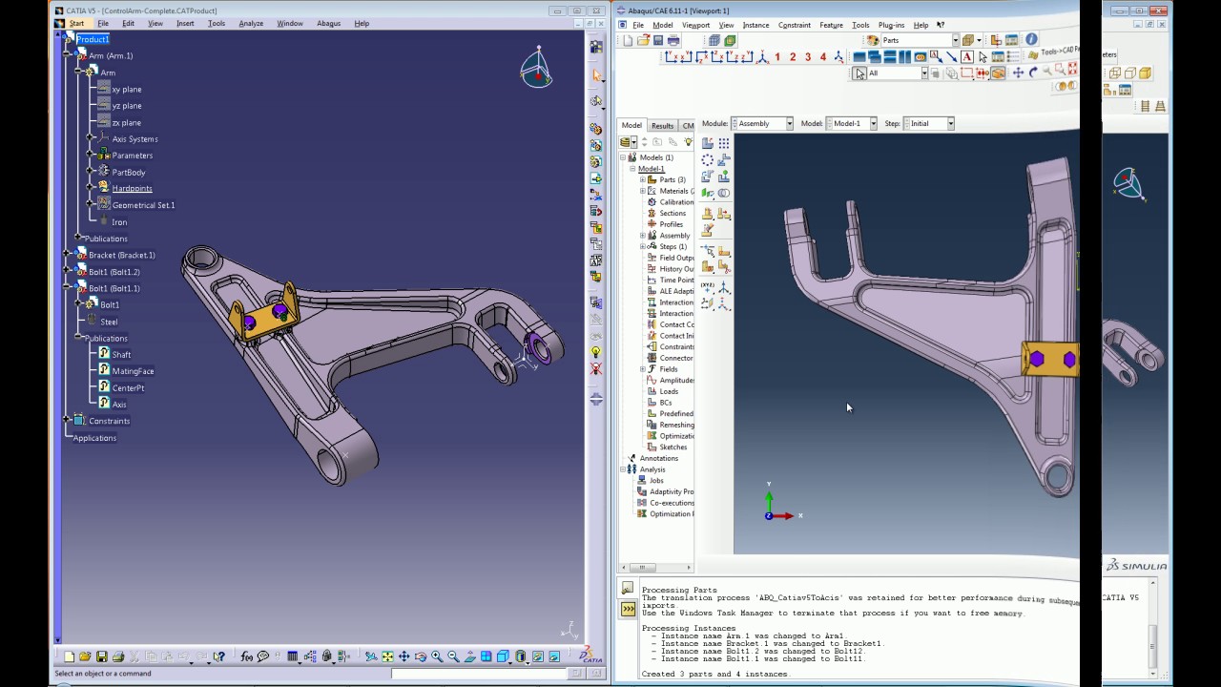This screenshot has height=687, width=1221.
Task: Click Abaqus rotate view icon
Action: (1033, 73)
